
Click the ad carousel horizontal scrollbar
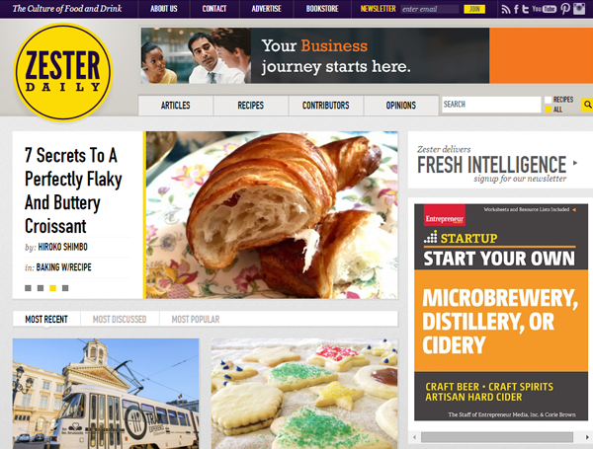click(x=497, y=437)
